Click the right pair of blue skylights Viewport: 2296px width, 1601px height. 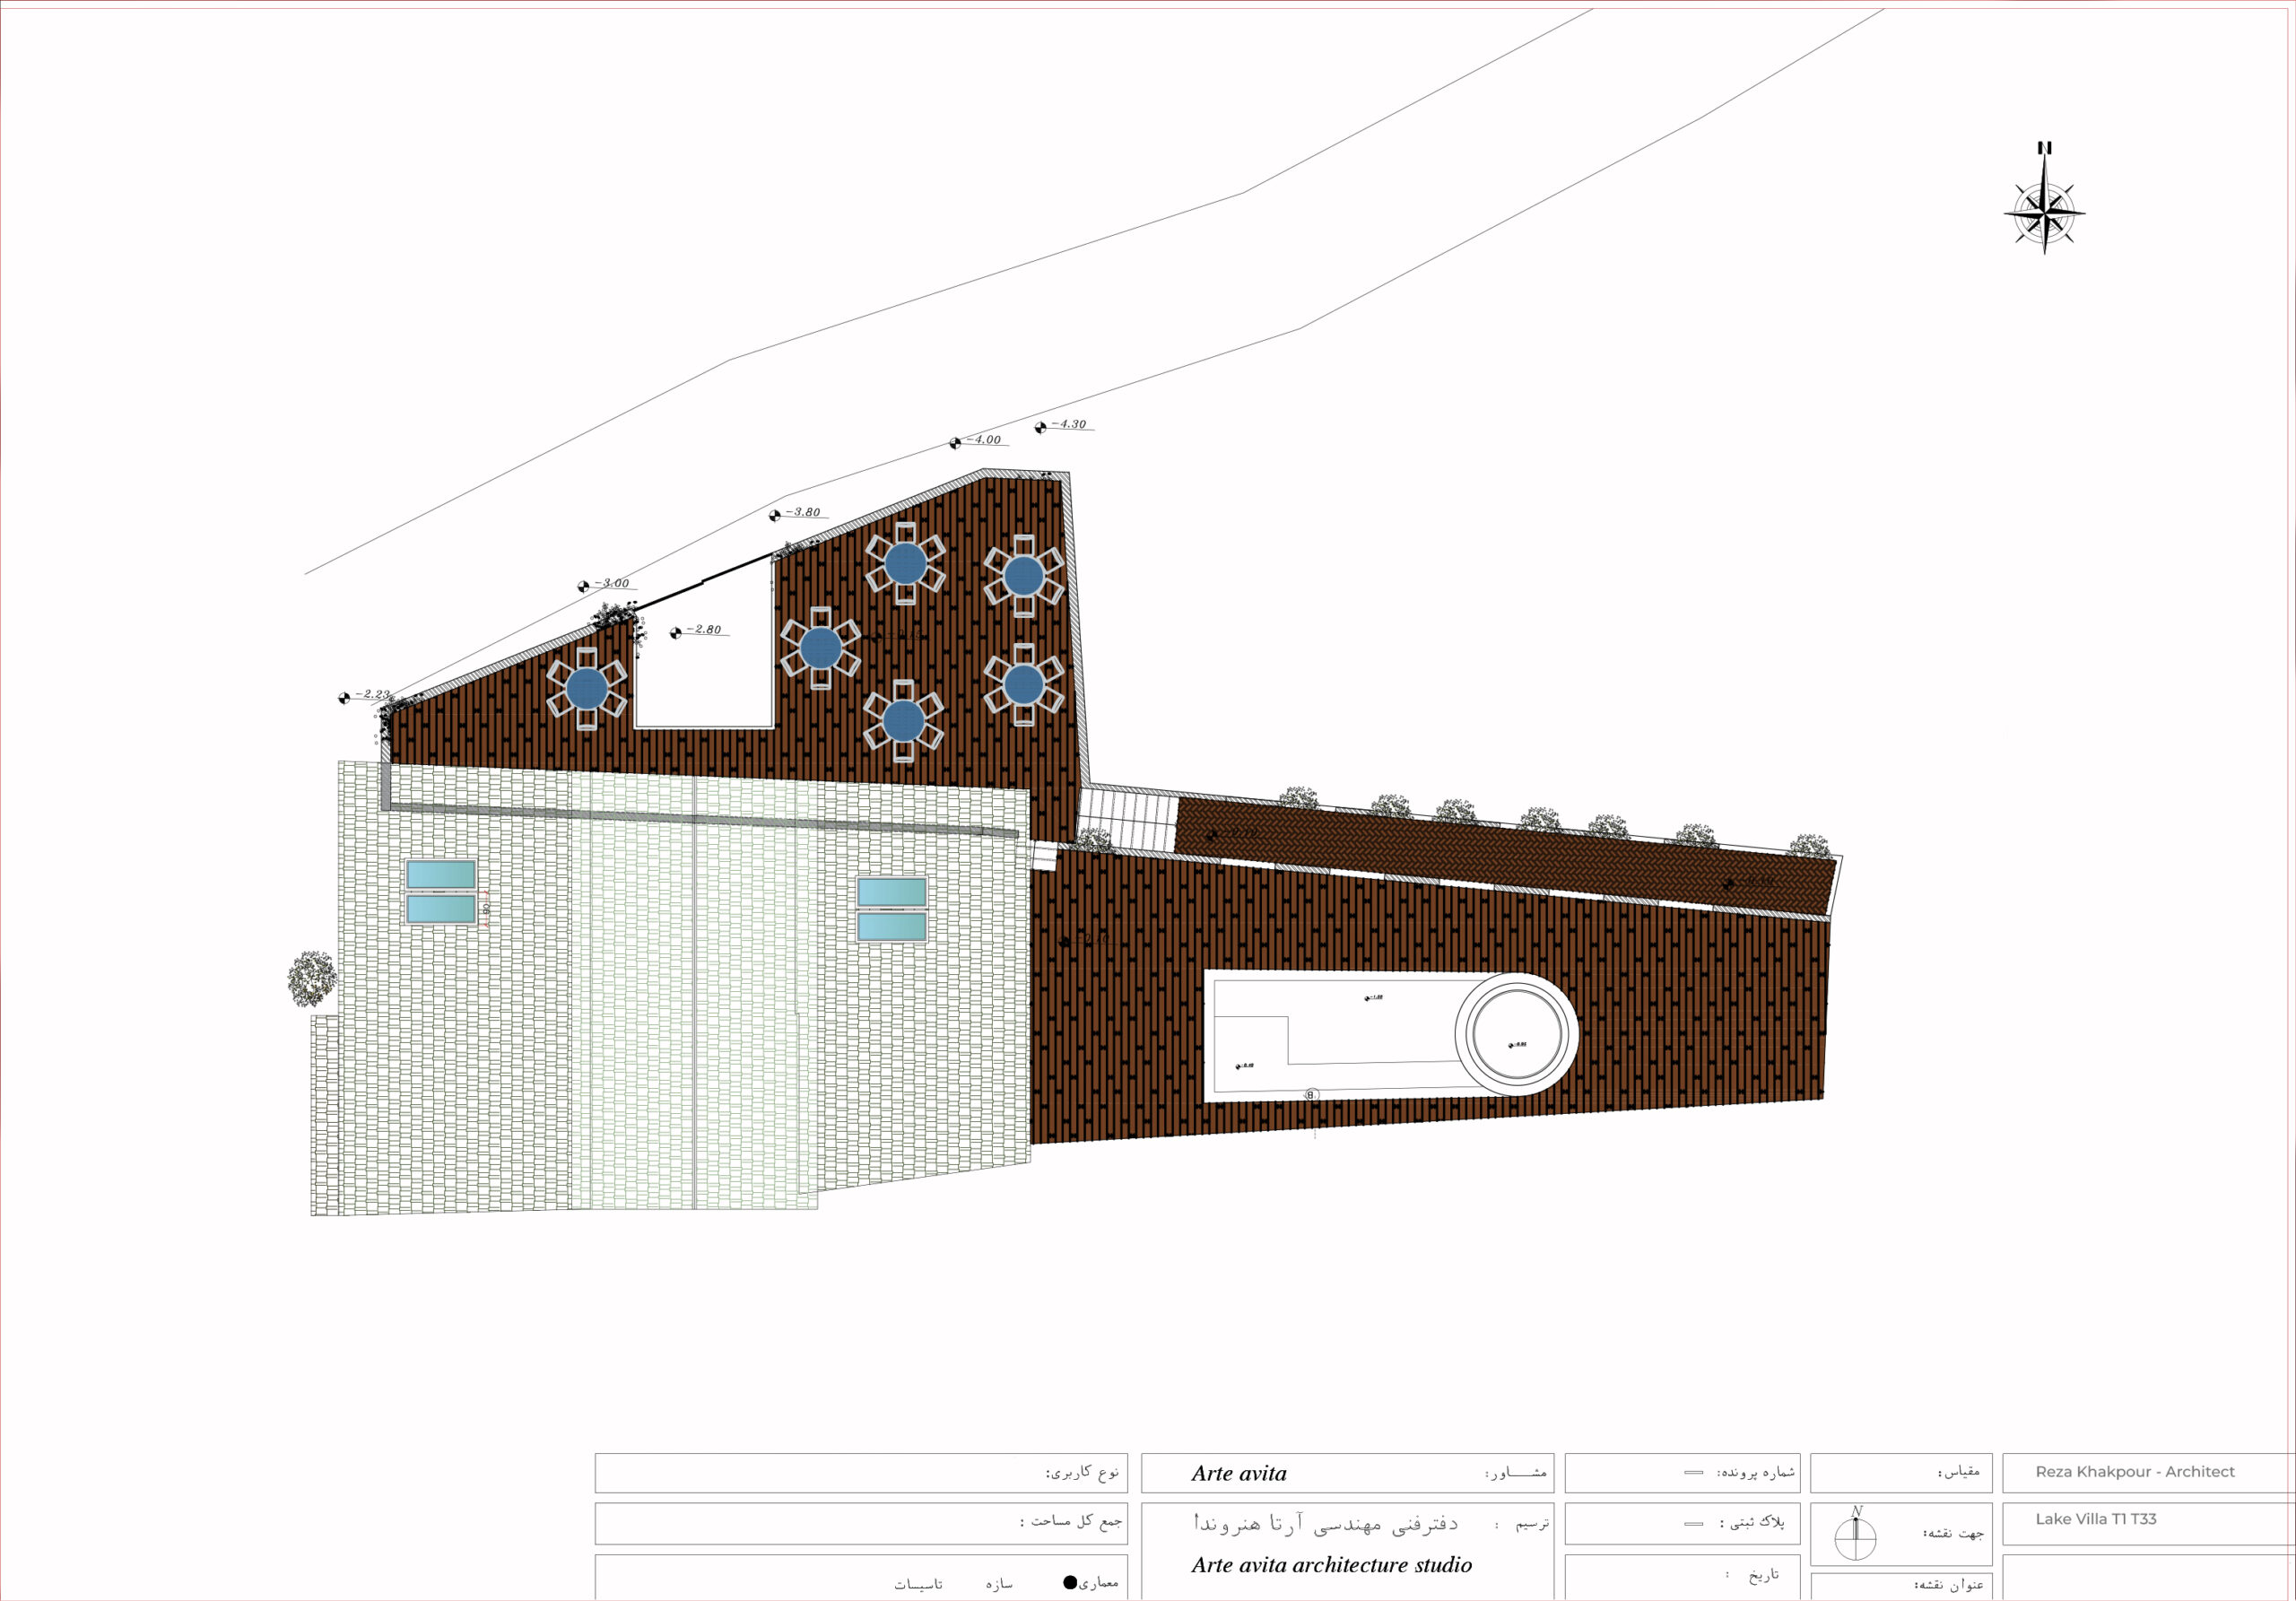pyautogui.click(x=892, y=909)
